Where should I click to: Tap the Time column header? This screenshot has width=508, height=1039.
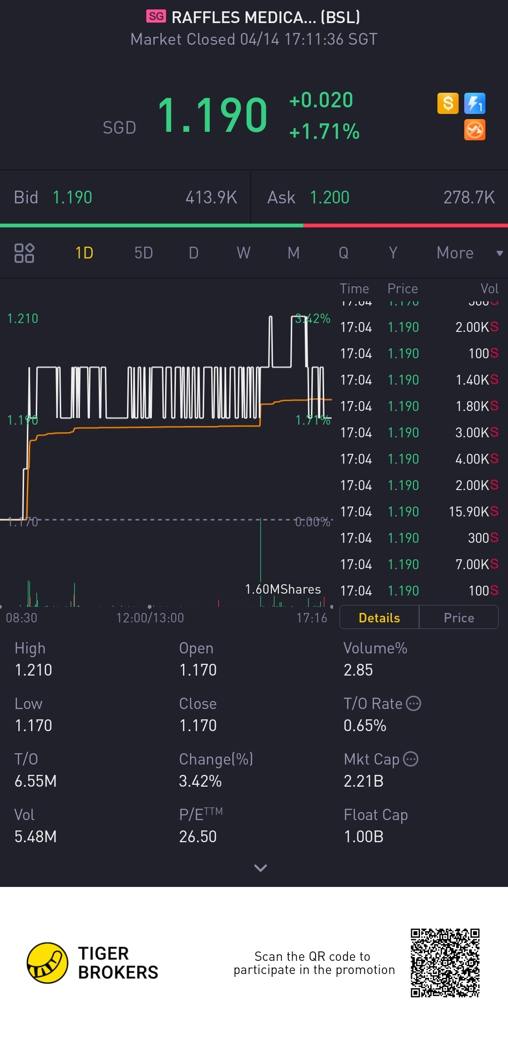[x=354, y=289]
